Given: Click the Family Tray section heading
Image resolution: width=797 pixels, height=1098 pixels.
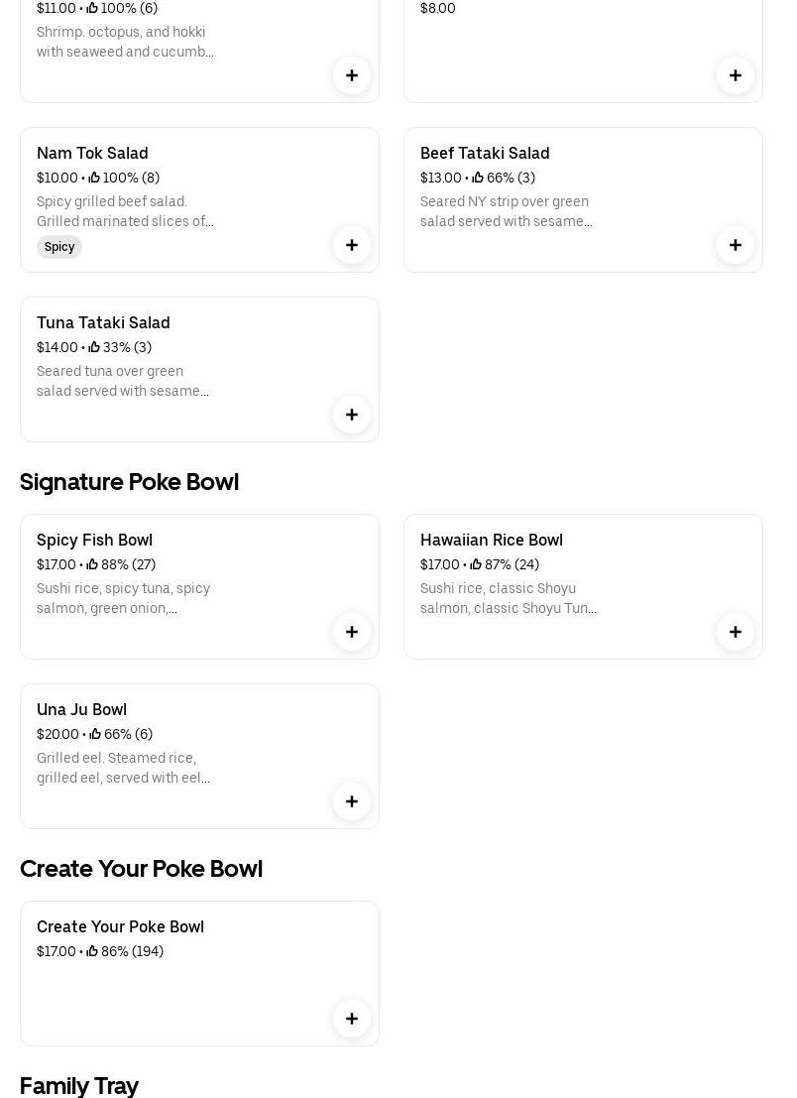Looking at the screenshot, I should (79, 1085).
